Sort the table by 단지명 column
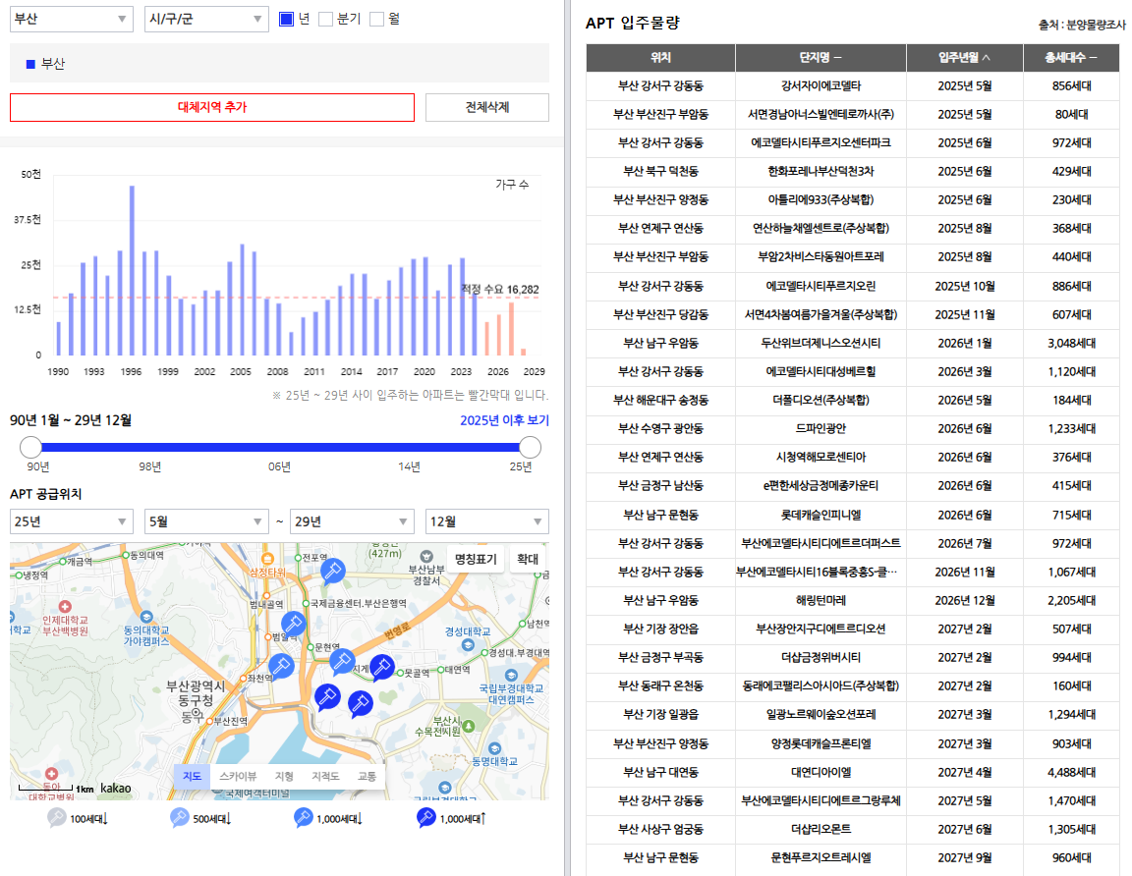This screenshot has width=1132, height=876. click(821, 58)
